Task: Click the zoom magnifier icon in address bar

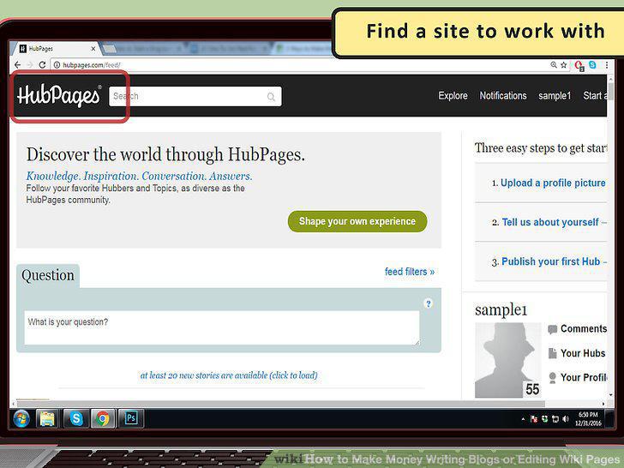Action: (x=554, y=64)
